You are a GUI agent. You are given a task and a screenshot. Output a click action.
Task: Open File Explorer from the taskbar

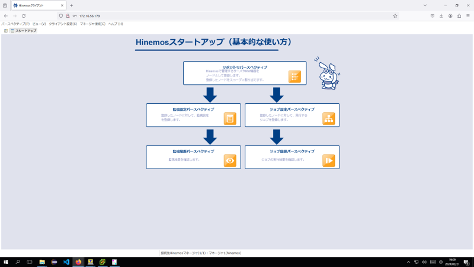tap(42, 262)
